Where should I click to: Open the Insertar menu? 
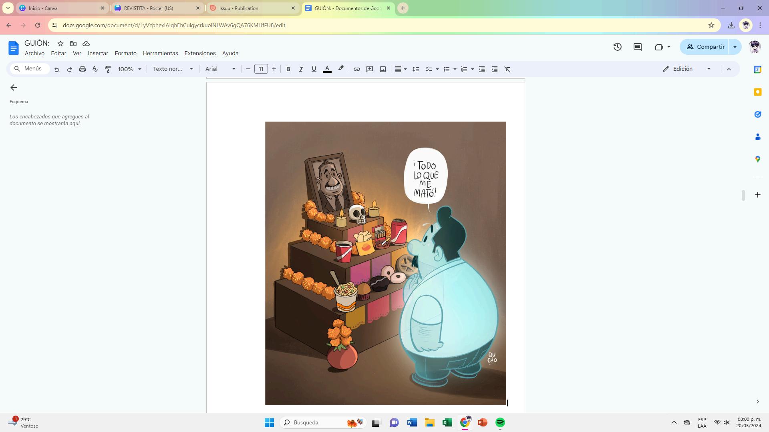[98, 53]
